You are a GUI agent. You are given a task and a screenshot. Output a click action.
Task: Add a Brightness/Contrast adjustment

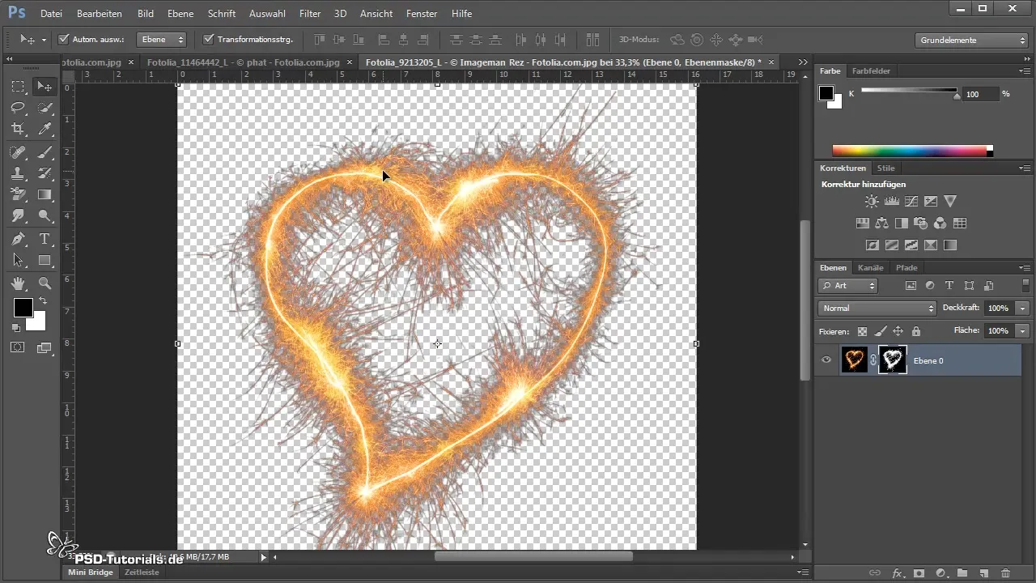click(x=872, y=202)
